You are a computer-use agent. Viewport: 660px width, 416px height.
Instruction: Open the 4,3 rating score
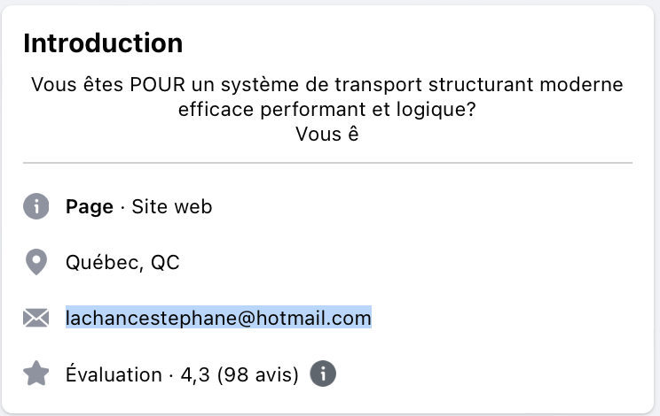(195, 374)
